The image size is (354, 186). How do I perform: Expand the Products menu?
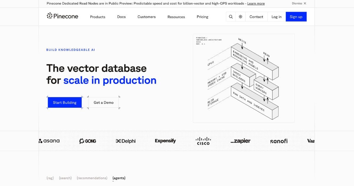98,17
